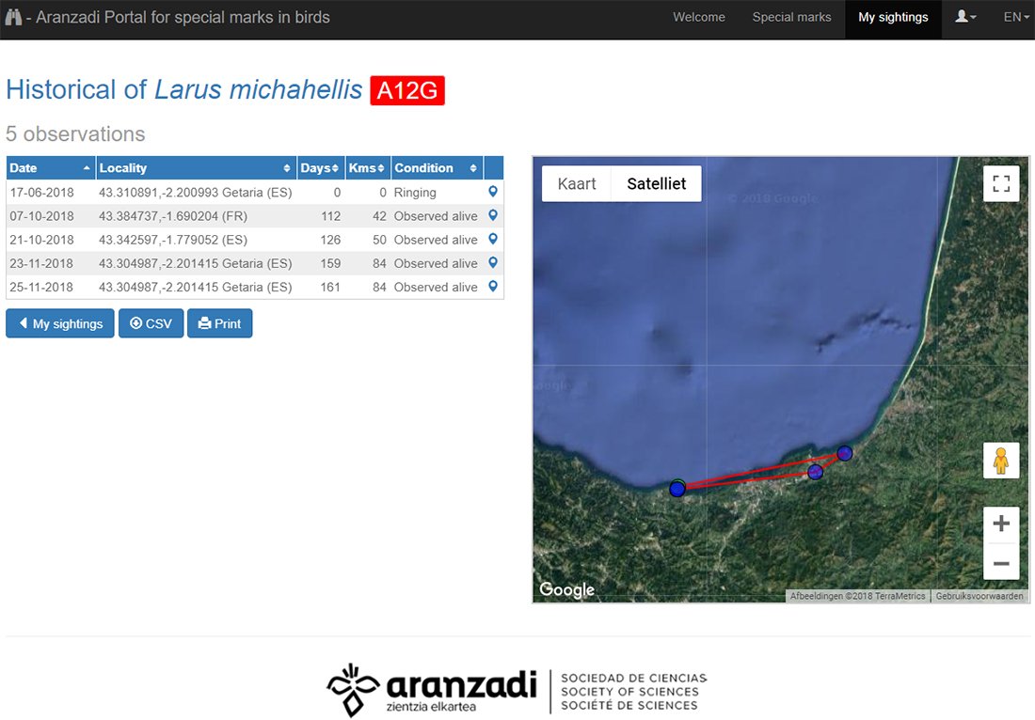
Task: Switch map to Kaart view
Action: 577,183
